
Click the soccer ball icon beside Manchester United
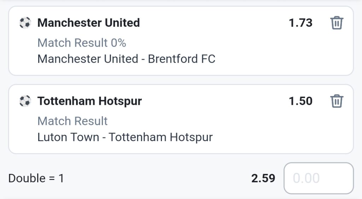coord(25,23)
